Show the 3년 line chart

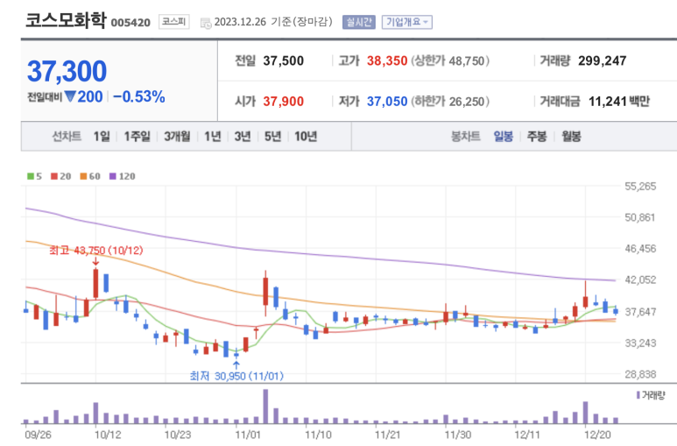coord(243,137)
